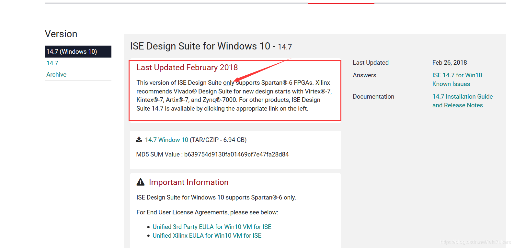Open 14.7 Installation Guide and Release Notes

point(463,101)
